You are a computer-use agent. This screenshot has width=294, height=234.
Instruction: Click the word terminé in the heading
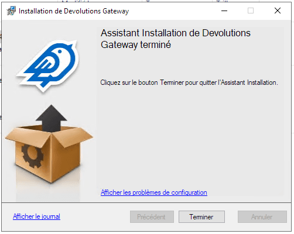point(155,44)
